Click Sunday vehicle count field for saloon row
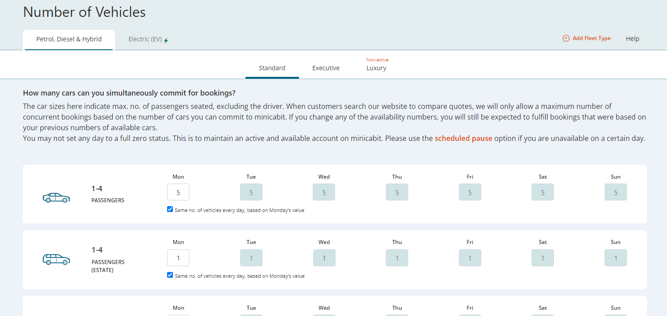Viewport: 667px width, 316px height. coord(616,192)
